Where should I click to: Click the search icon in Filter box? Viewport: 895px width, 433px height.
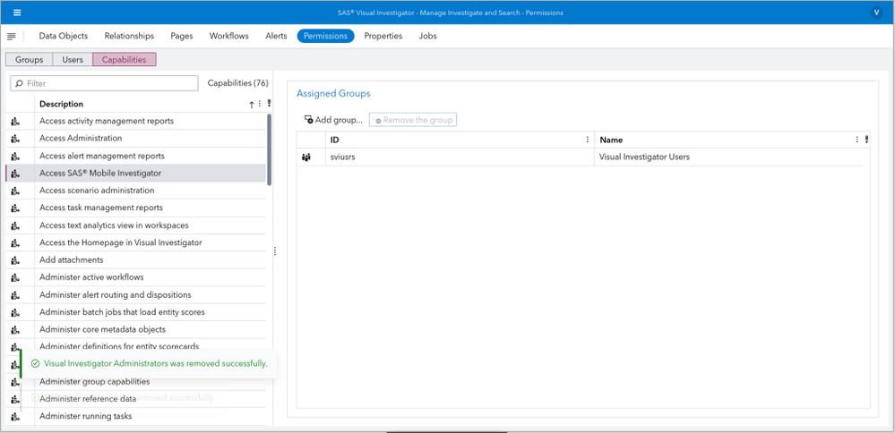point(19,84)
